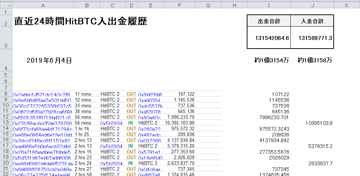This screenshot has width=360, height=176.
Task: Open transaction link 0x2abbc1d521dc140c7f6
Action: pyautogui.click(x=41, y=94)
